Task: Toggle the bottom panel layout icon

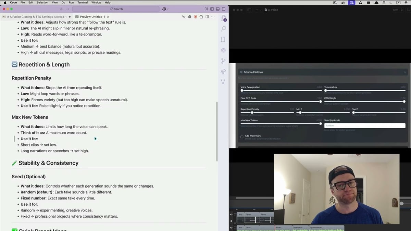Action: pos(218,9)
